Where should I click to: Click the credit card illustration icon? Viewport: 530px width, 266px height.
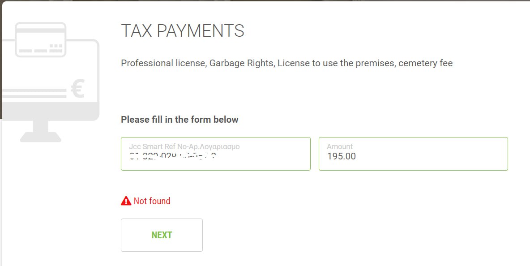40,39
